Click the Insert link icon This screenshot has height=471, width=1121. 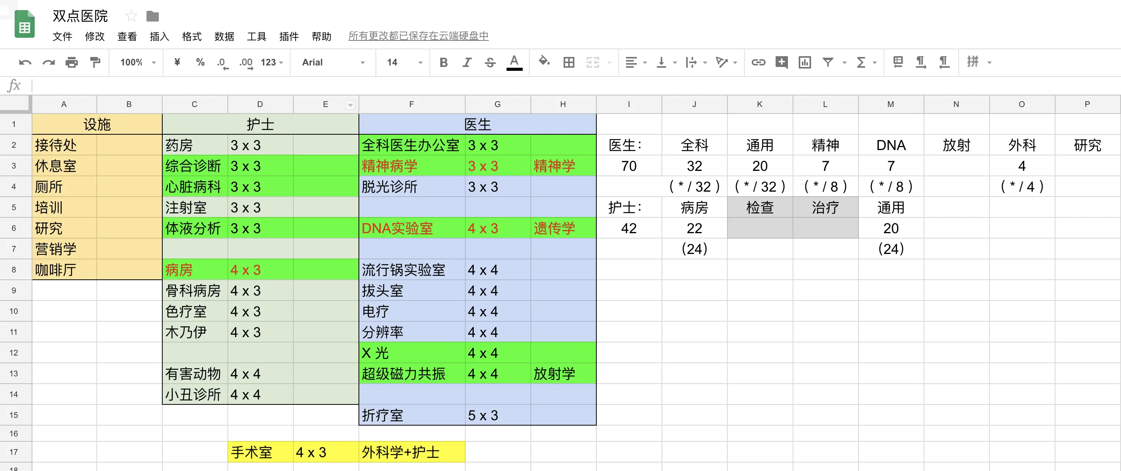point(758,63)
